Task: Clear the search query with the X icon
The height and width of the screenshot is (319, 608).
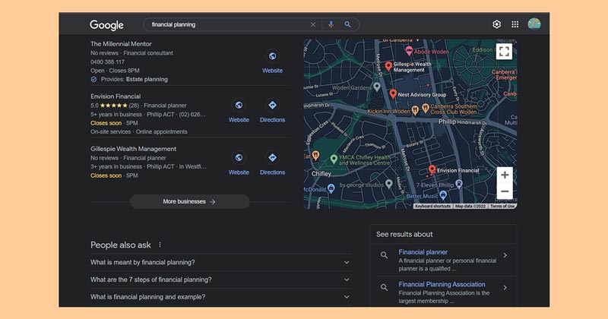Action: pos(313,25)
